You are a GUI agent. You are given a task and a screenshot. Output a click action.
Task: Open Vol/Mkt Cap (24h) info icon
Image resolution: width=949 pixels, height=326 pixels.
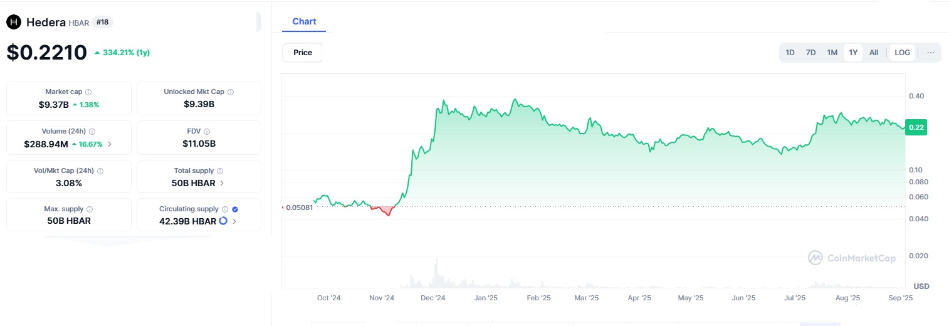click(100, 171)
